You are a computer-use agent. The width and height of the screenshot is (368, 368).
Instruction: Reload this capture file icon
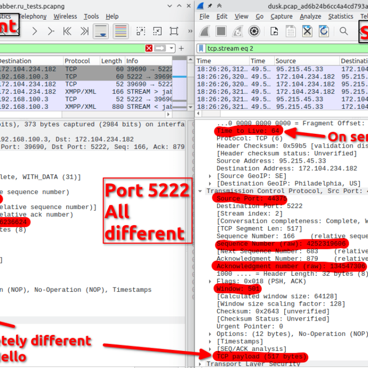[x=324, y=31]
